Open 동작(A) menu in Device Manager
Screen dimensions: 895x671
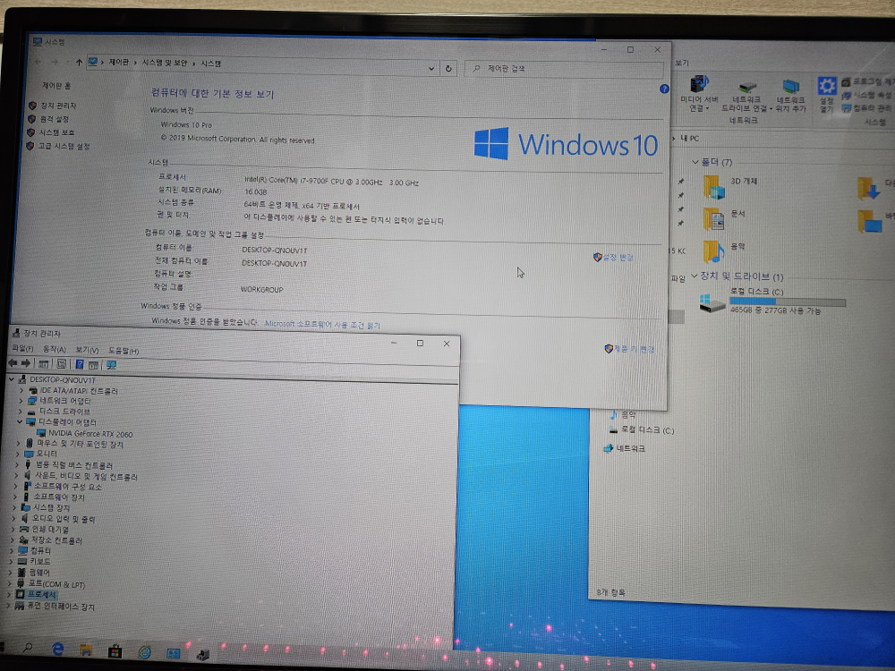(x=55, y=349)
